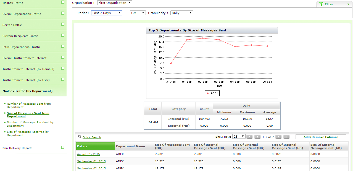Click the Add/Remove Columns button

(321, 137)
